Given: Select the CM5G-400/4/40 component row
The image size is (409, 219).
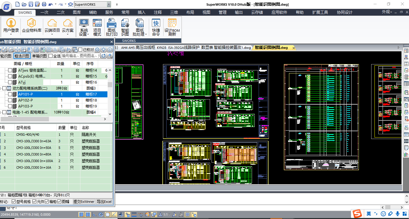Looking at the screenshot, I should pos(56,135).
